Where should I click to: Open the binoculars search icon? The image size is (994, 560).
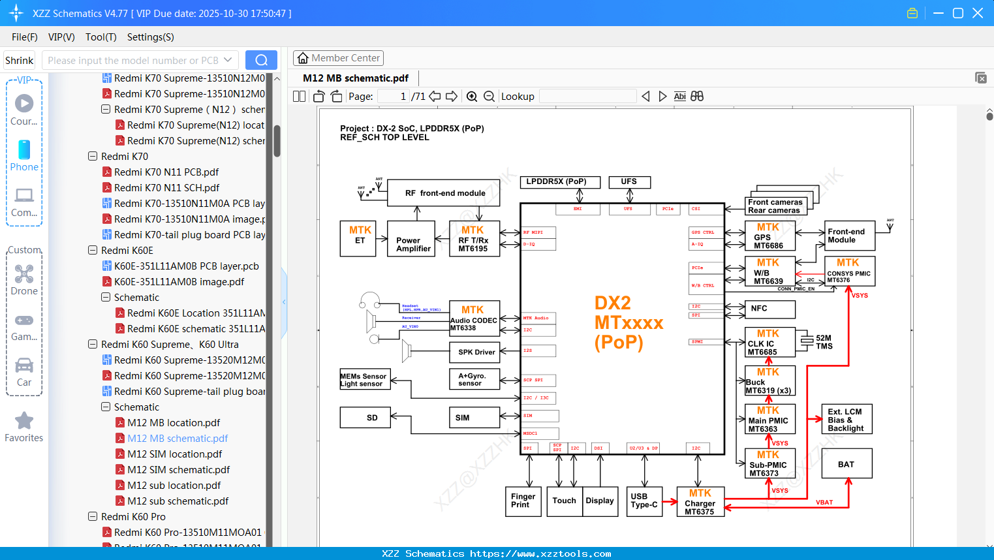click(x=696, y=96)
